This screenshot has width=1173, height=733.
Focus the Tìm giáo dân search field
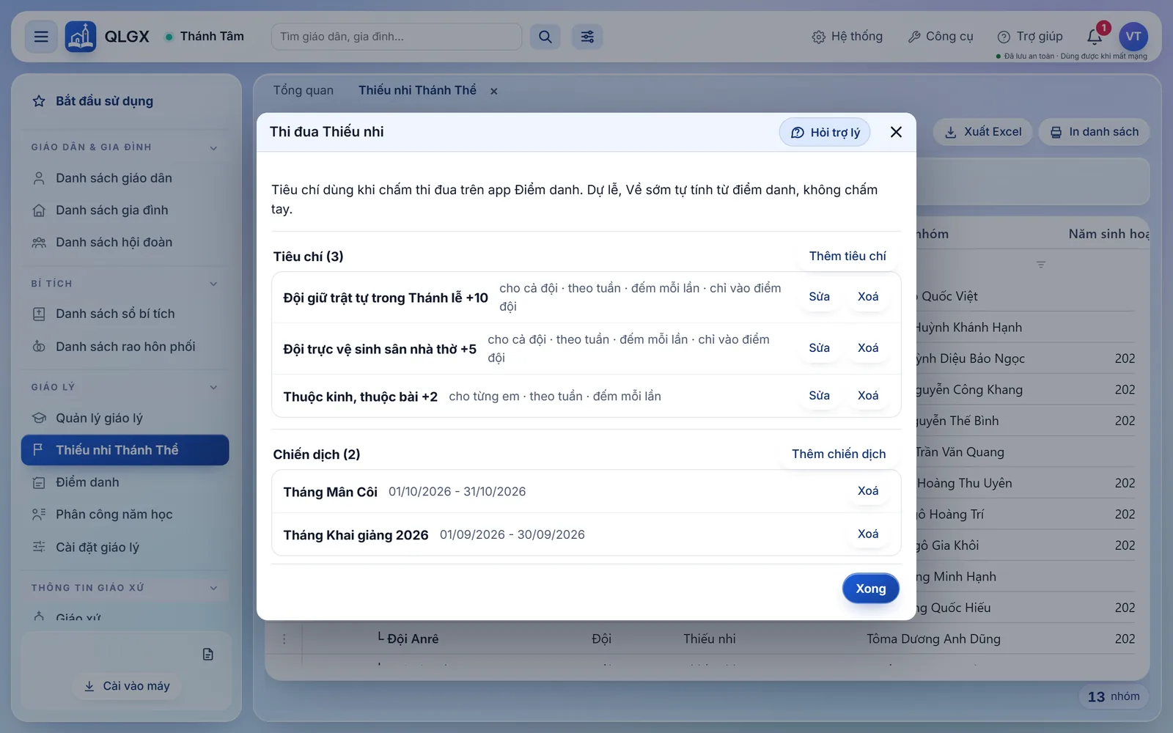(397, 37)
